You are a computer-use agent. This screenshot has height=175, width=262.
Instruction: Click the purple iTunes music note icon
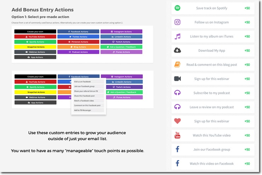click(177, 36)
